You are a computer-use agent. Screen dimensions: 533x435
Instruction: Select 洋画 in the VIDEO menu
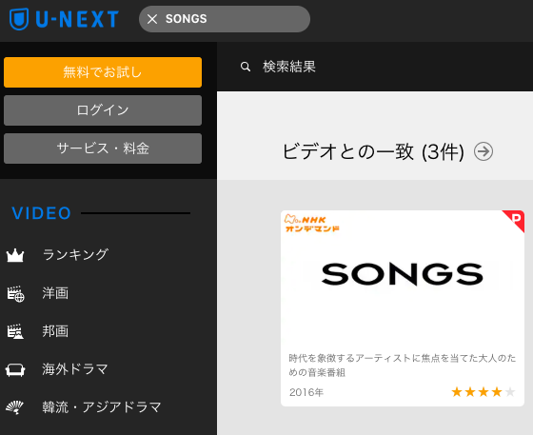(x=55, y=293)
